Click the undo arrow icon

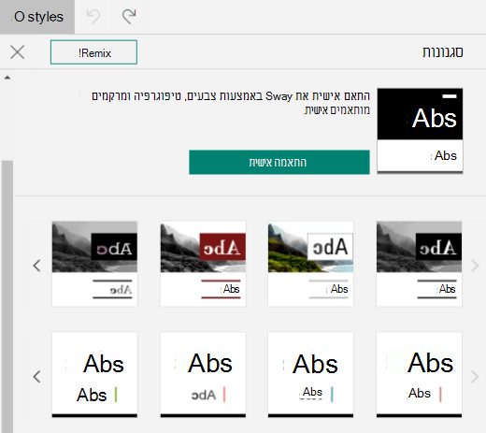(x=93, y=17)
